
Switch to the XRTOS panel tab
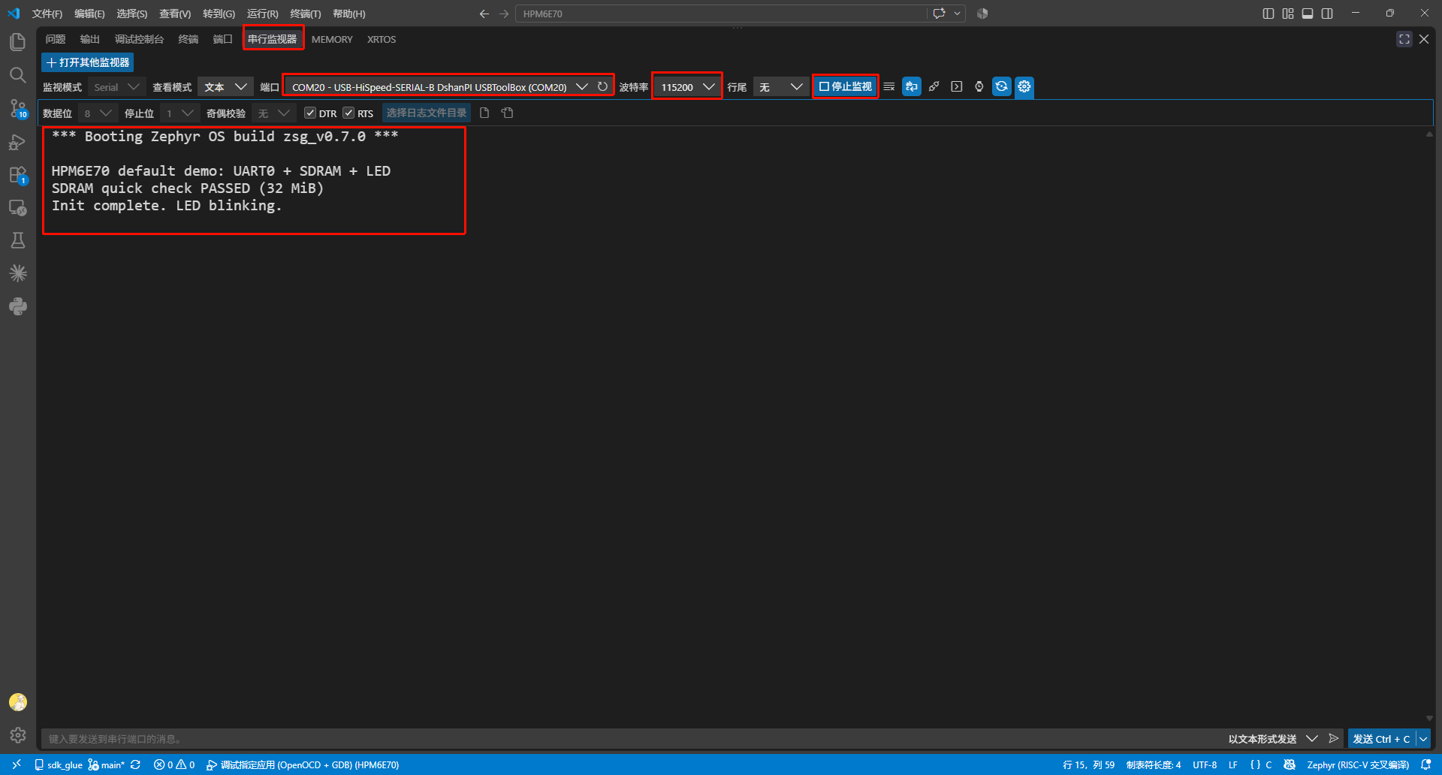pyautogui.click(x=382, y=39)
